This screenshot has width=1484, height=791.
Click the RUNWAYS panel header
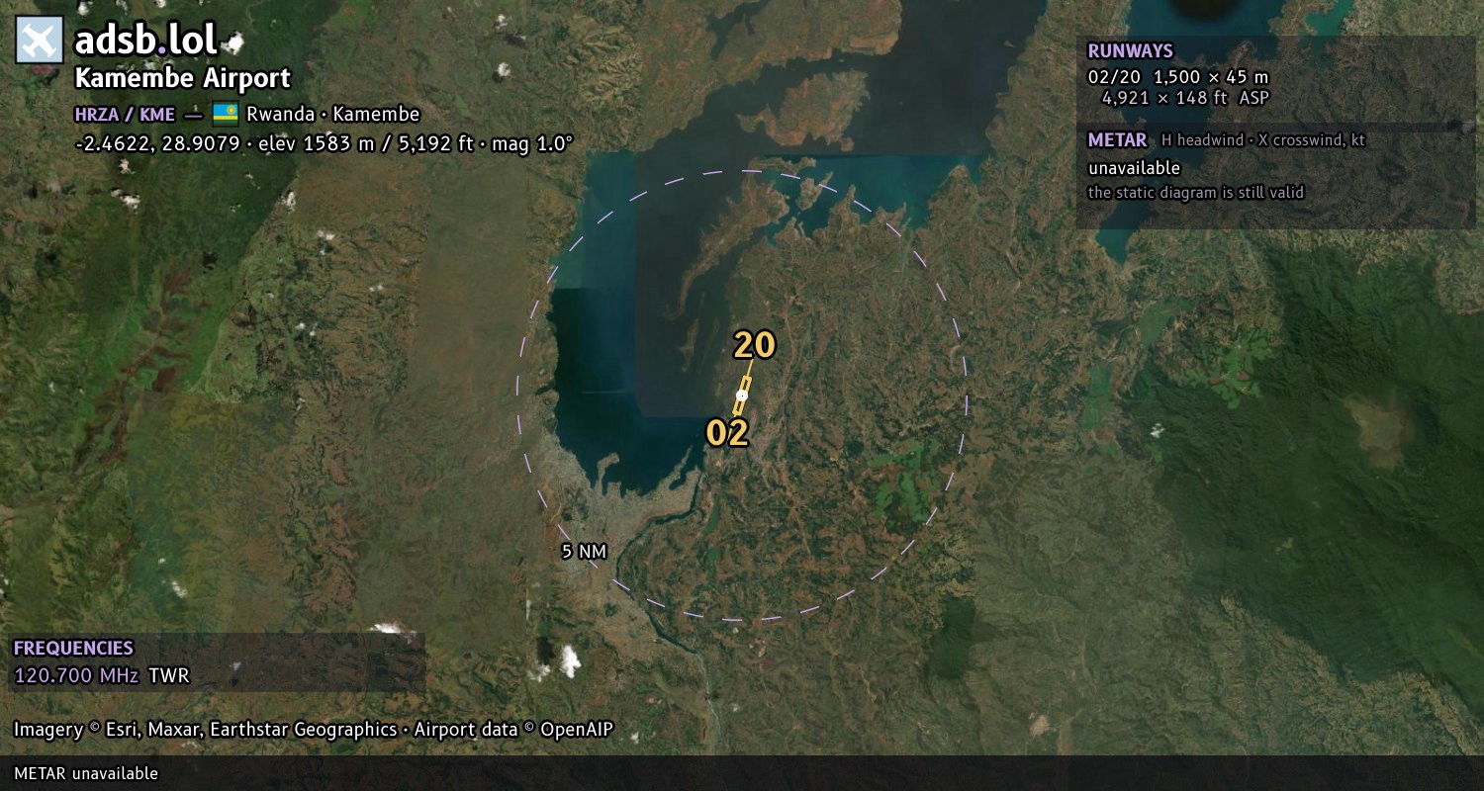1130,51
